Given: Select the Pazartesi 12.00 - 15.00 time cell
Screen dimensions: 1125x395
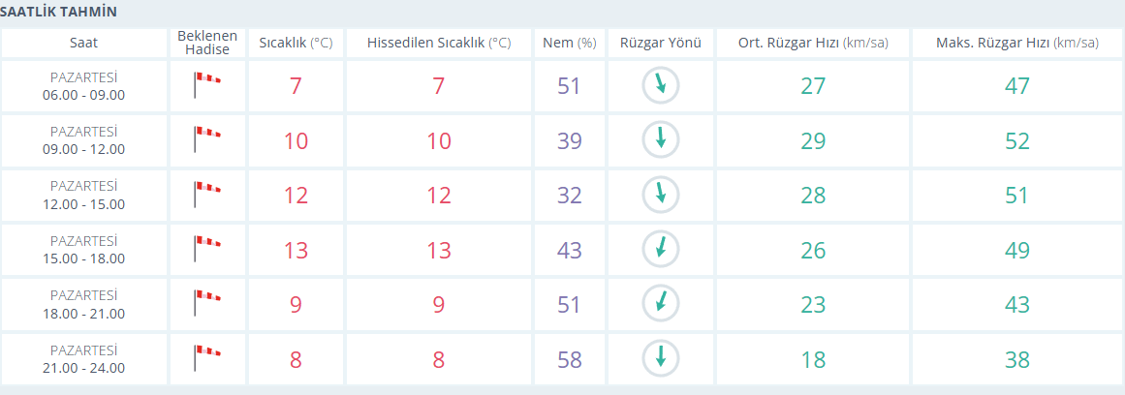Looking at the screenshot, I should 83,195.
